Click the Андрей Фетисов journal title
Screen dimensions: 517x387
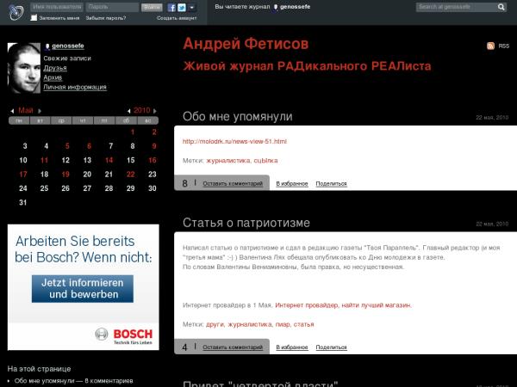click(x=246, y=44)
